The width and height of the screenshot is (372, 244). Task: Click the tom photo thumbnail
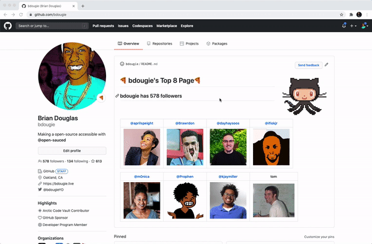tap(273, 201)
